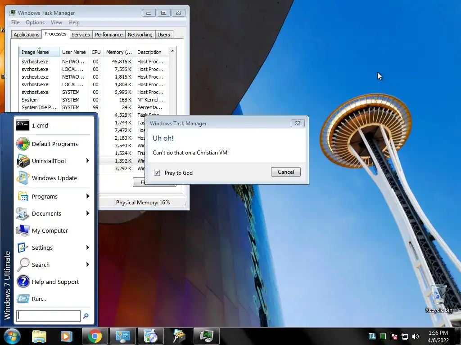This screenshot has height=345, width=461.
Task: Switch to the Applications tab
Action: tap(27, 35)
